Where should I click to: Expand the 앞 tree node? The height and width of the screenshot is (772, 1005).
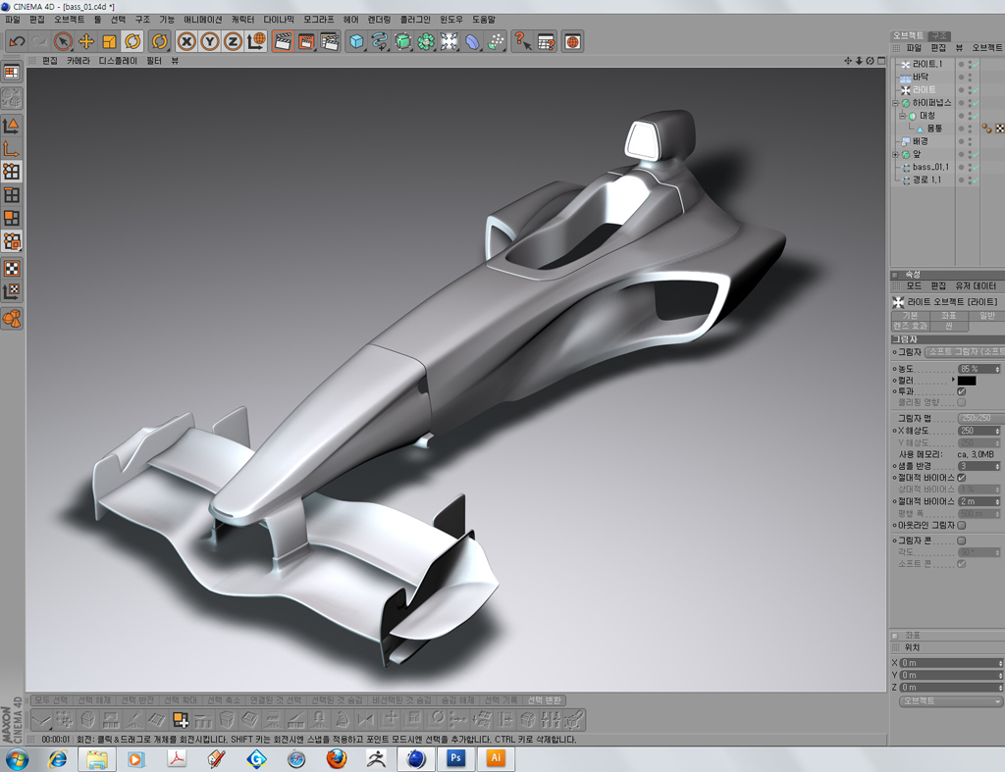(x=895, y=154)
